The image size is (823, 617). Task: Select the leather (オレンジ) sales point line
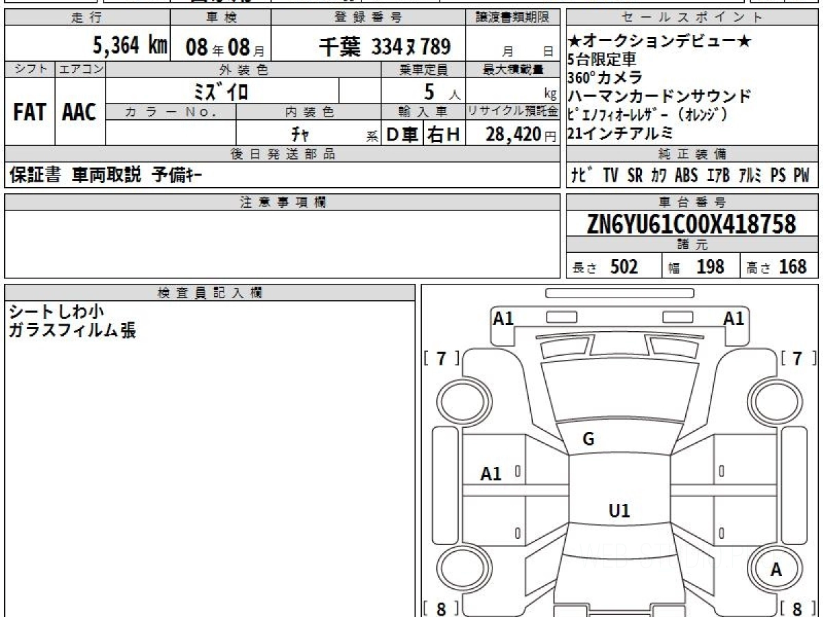click(x=648, y=114)
